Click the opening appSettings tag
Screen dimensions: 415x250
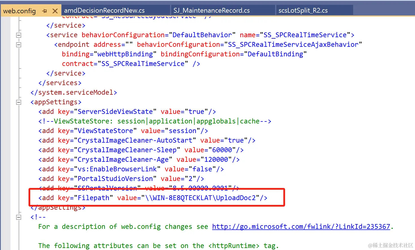(x=56, y=102)
